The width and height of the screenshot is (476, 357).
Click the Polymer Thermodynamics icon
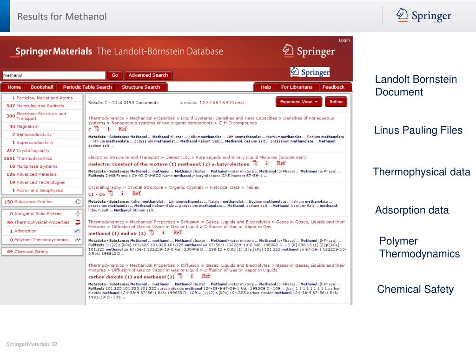point(78,240)
